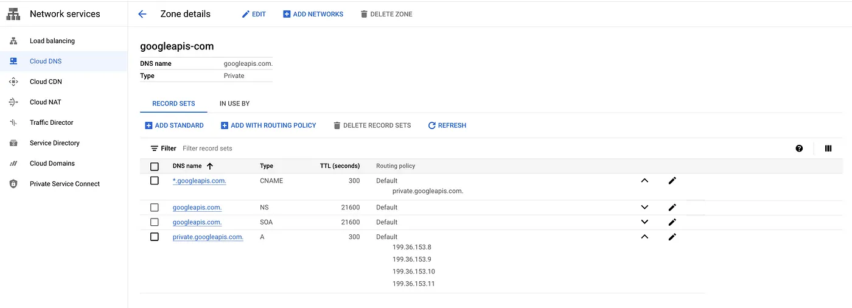Tick the select-all checkbox in table header
852x308 pixels.
pos(155,166)
